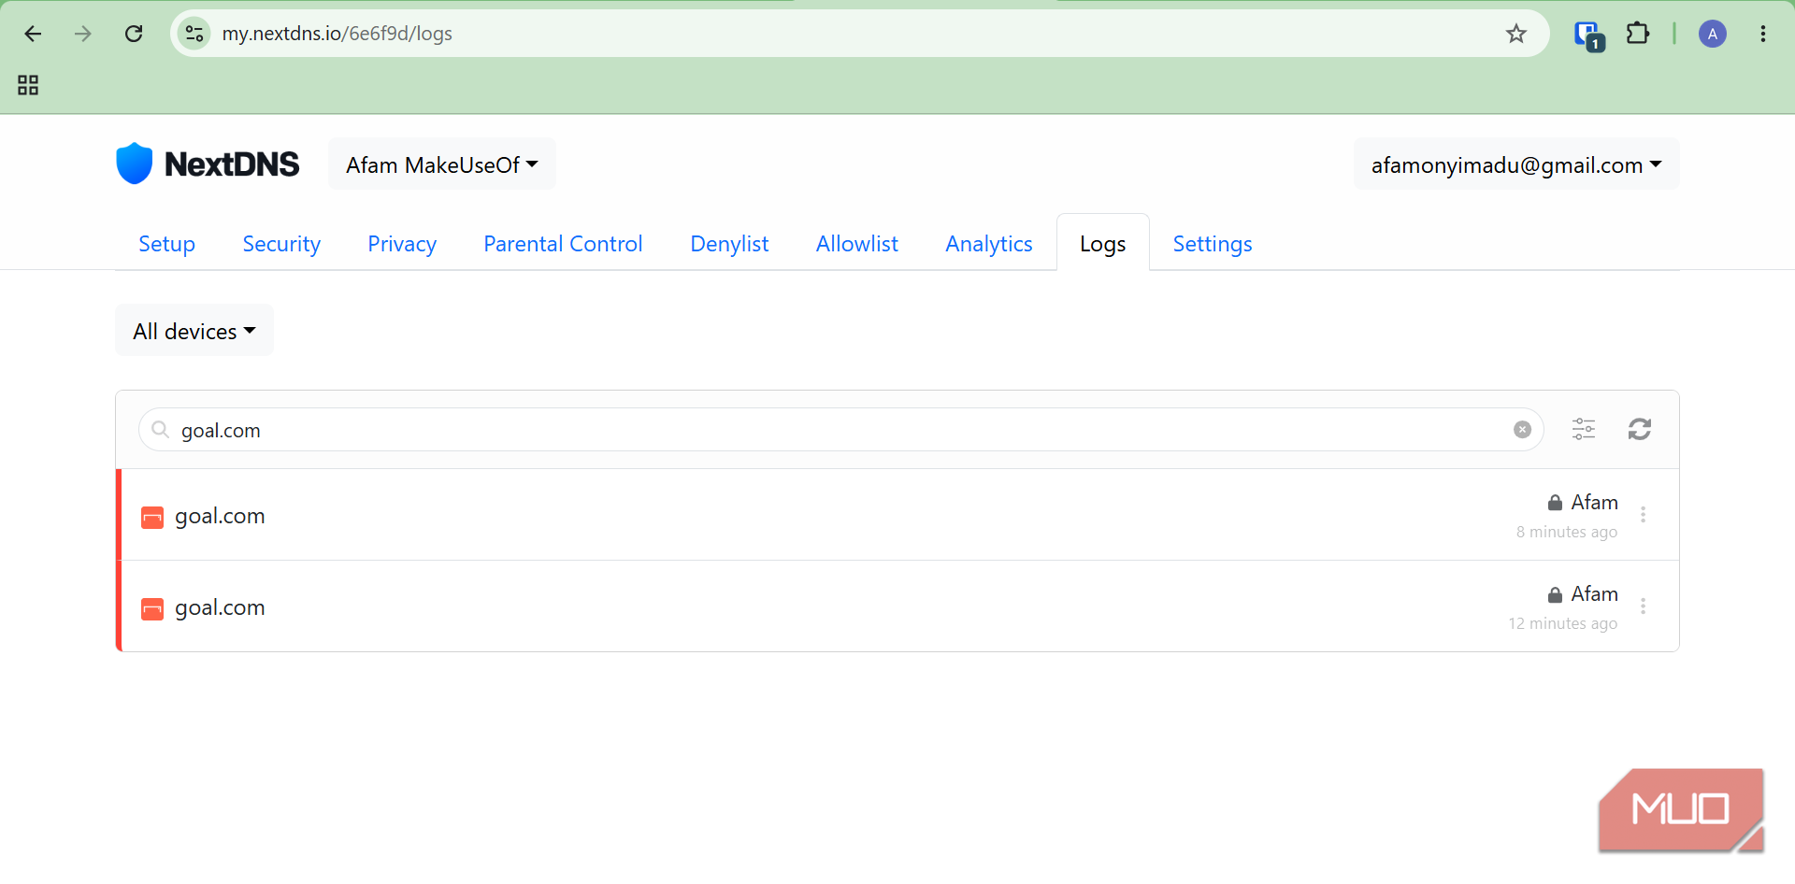The image size is (1795, 884).
Task: Click the browser address bar URL
Action: [x=337, y=34]
